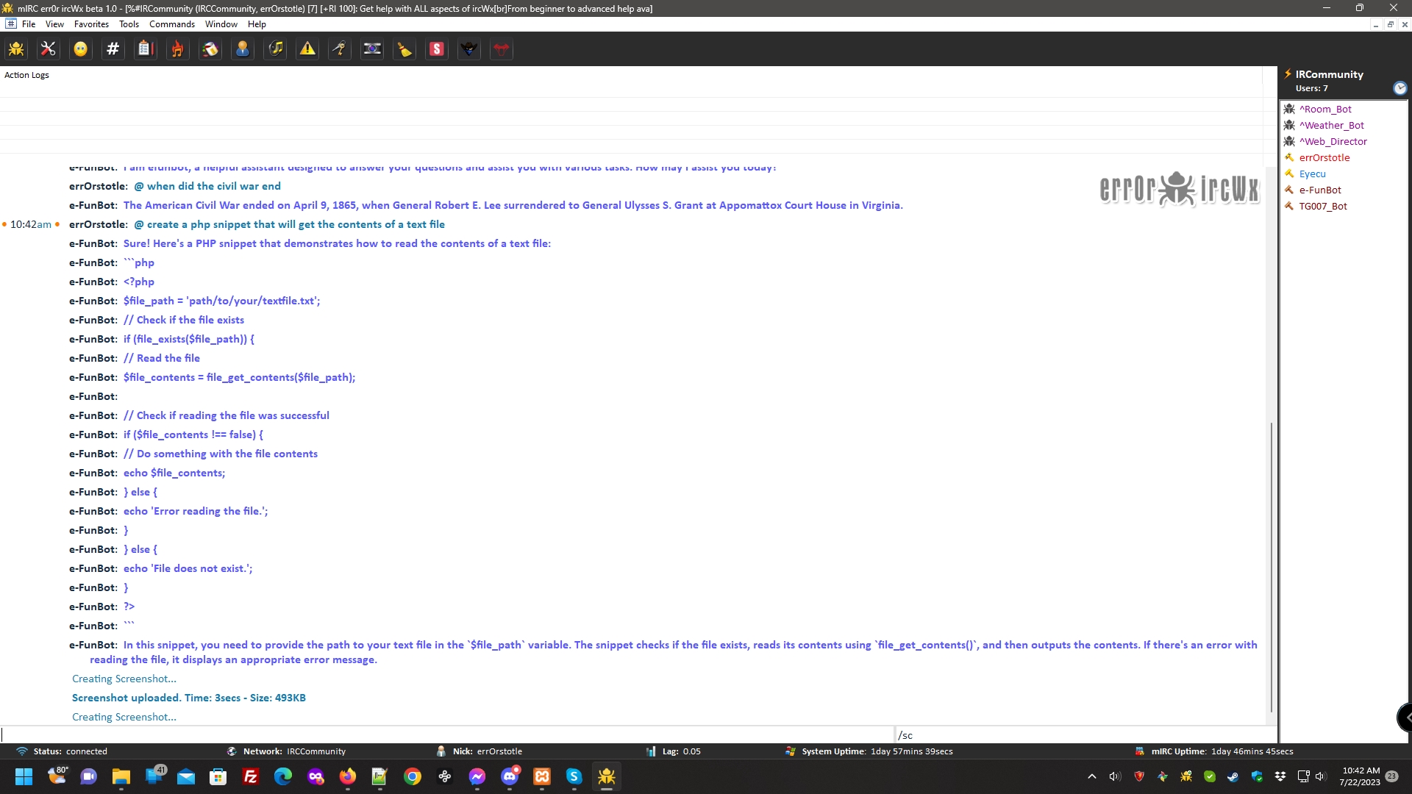
Task: Select ^Web_Director in the user list
Action: (x=1333, y=141)
